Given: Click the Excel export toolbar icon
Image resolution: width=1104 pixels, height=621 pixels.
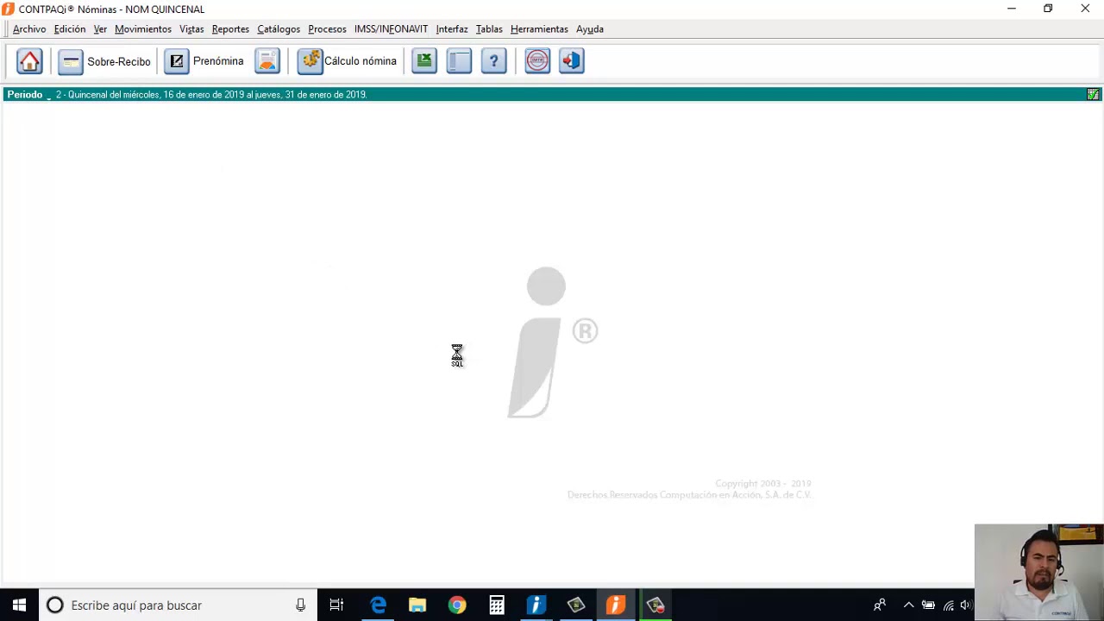Looking at the screenshot, I should pyautogui.click(x=424, y=61).
